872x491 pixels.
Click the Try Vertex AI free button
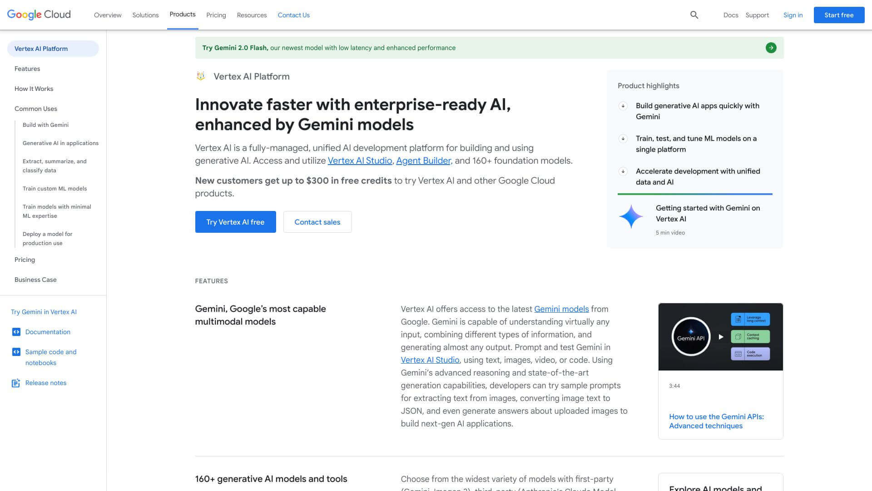click(x=235, y=222)
